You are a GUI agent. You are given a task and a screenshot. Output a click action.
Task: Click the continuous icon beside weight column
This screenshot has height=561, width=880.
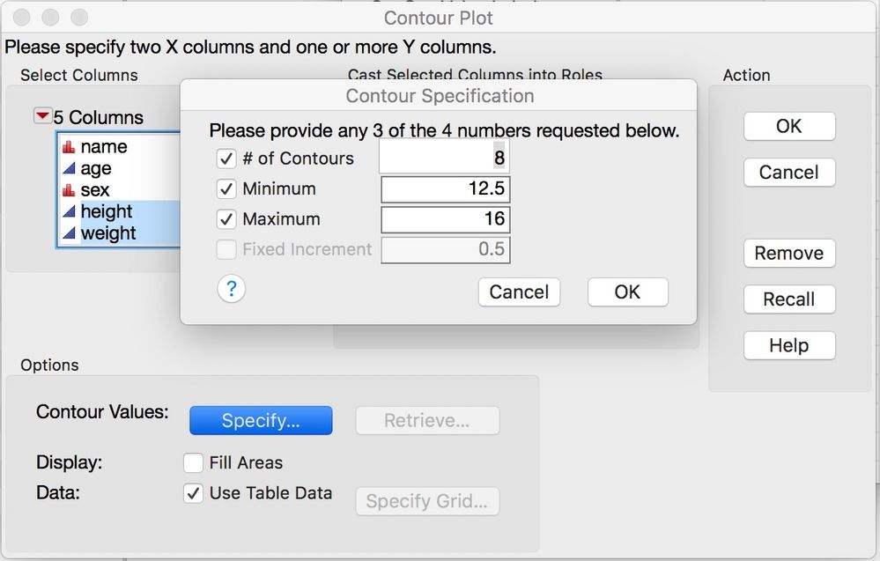pyautogui.click(x=69, y=233)
